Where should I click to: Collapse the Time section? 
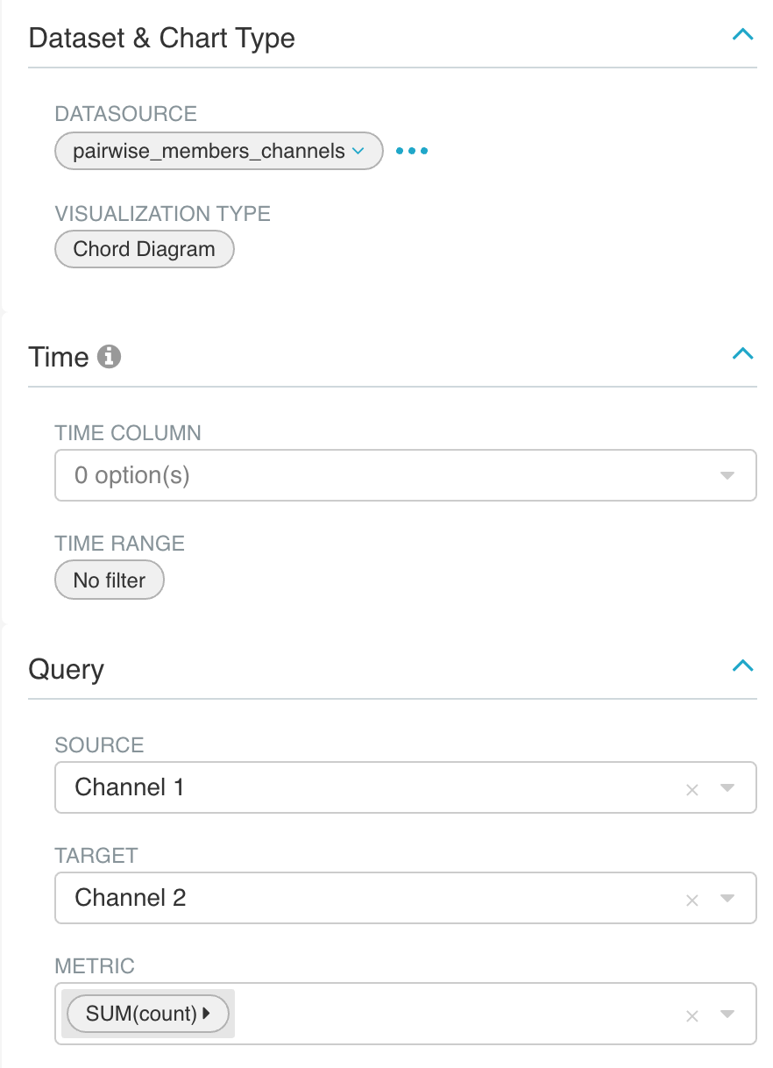pyautogui.click(x=742, y=353)
